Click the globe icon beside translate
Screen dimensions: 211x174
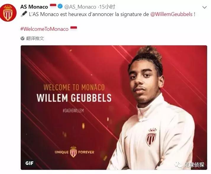pos(22,39)
